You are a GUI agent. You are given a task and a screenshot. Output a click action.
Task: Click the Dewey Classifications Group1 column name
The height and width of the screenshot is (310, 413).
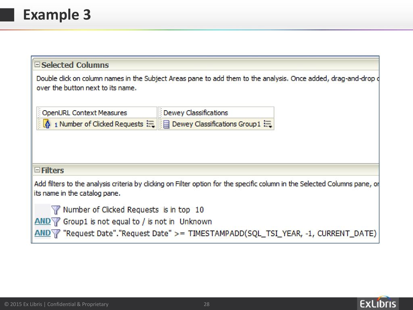click(x=216, y=124)
